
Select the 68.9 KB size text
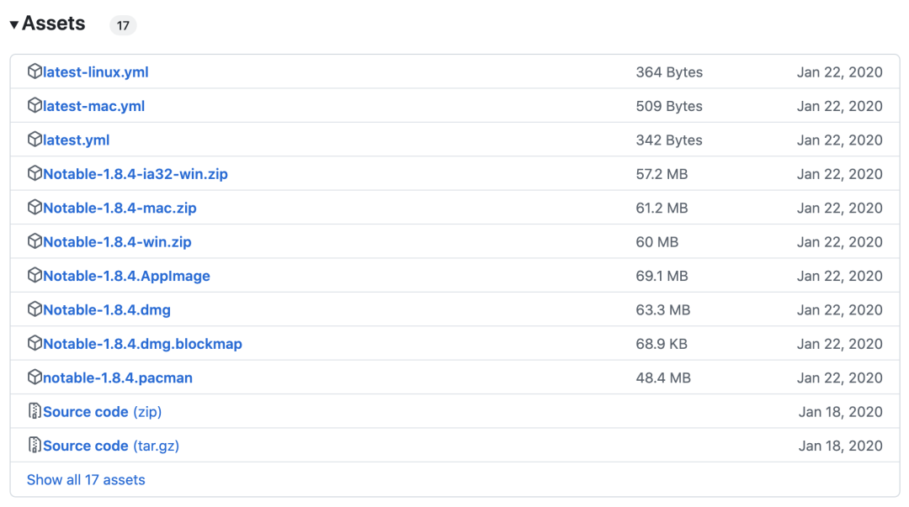[662, 344]
